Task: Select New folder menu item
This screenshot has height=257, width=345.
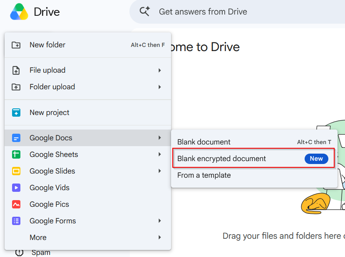Action: 88,45
